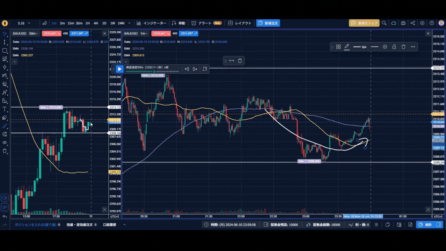
Task: Delete the drawing with floating toolbar trash icon
Action: (403, 46)
